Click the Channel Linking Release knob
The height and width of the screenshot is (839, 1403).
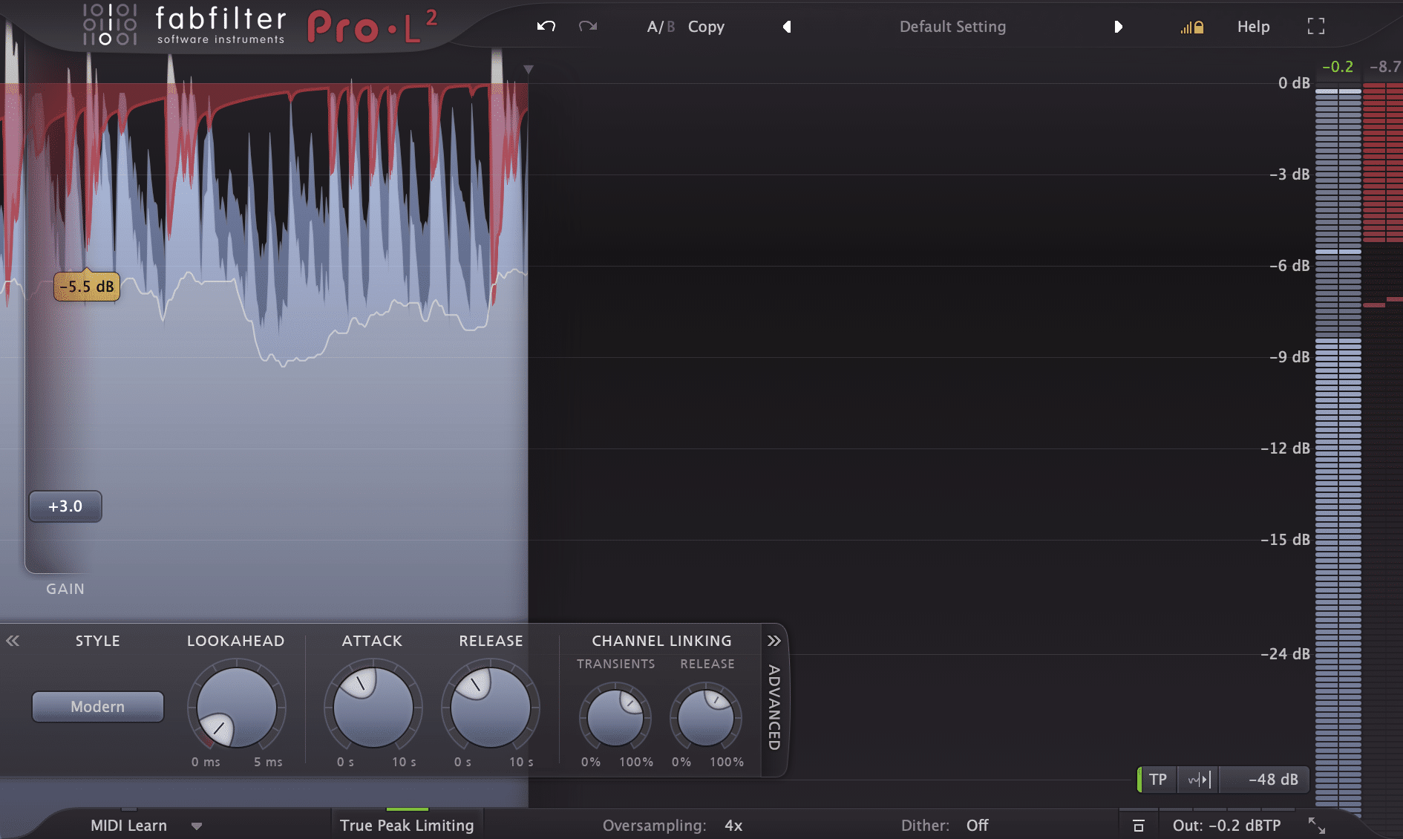click(x=706, y=717)
